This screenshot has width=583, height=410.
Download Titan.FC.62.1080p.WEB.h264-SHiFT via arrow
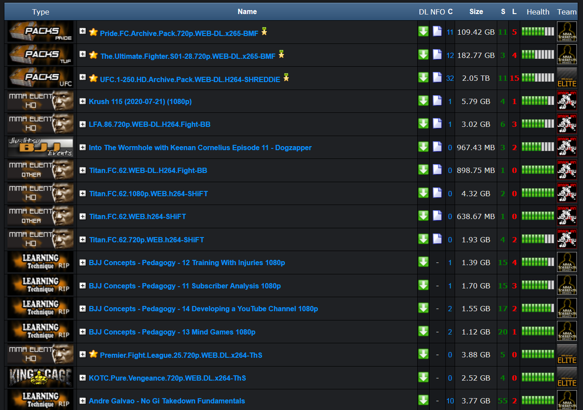click(x=423, y=193)
